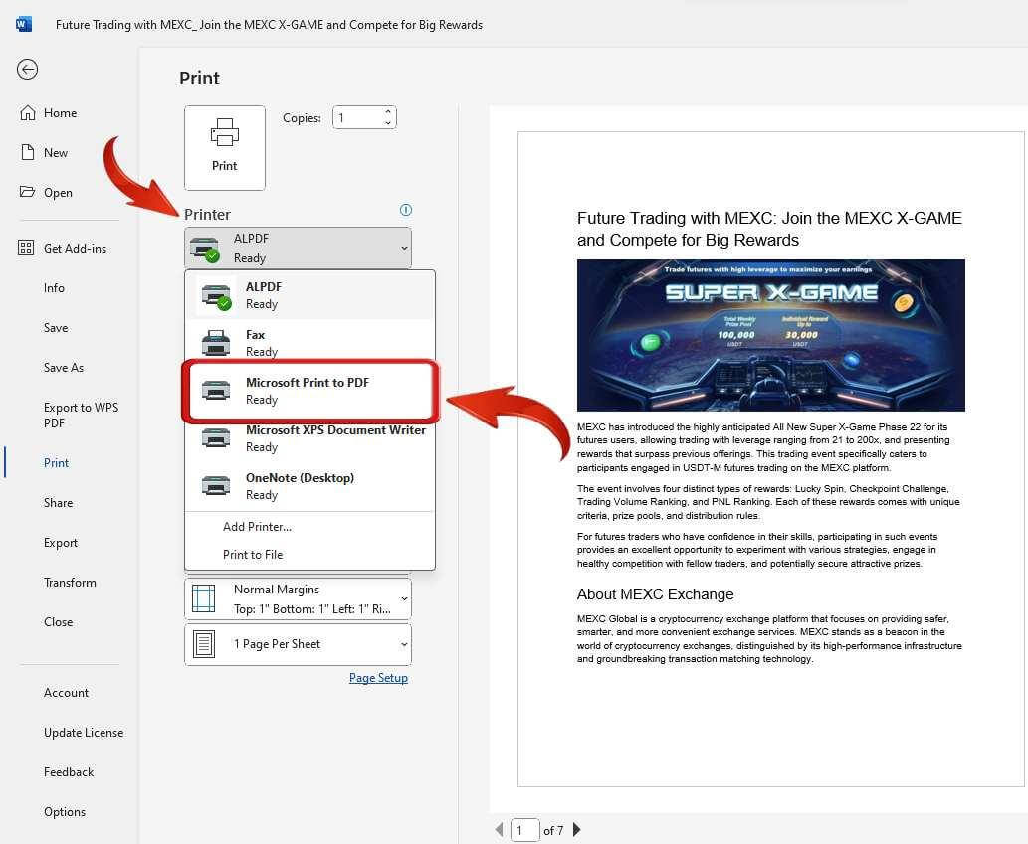Go to the next preview page arrow

pyautogui.click(x=576, y=830)
